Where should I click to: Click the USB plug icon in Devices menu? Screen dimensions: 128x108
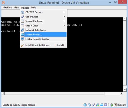click(22, 17)
